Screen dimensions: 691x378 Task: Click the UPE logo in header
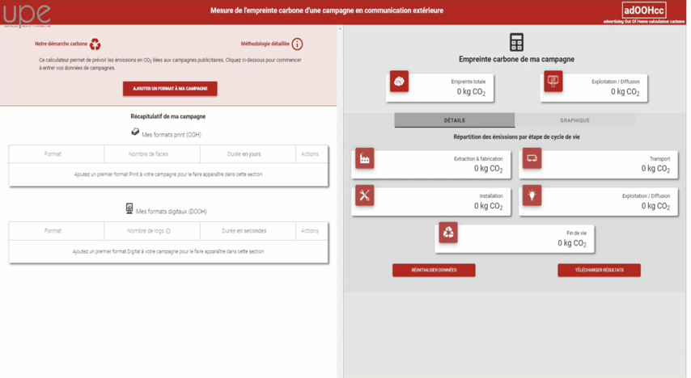27,14
